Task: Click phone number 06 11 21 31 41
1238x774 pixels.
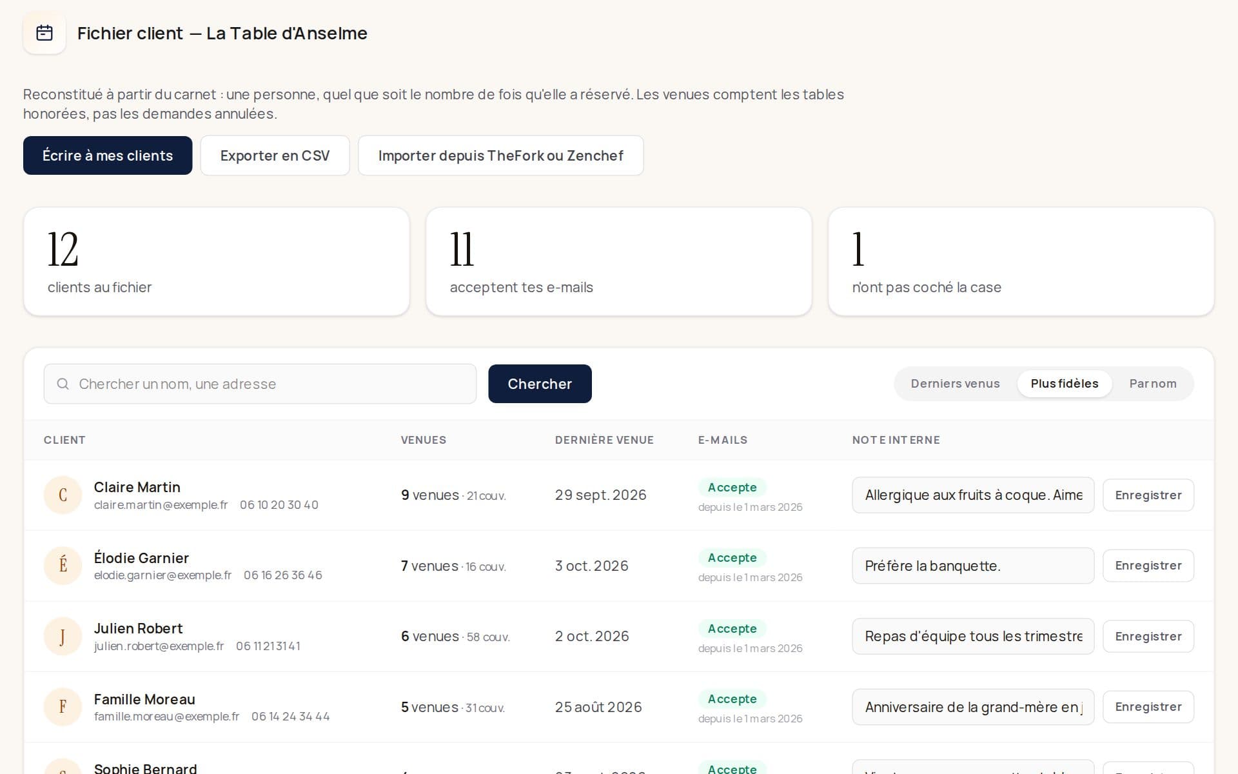Action: 268,646
